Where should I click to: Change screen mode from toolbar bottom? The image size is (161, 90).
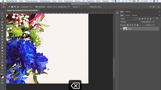point(2,83)
